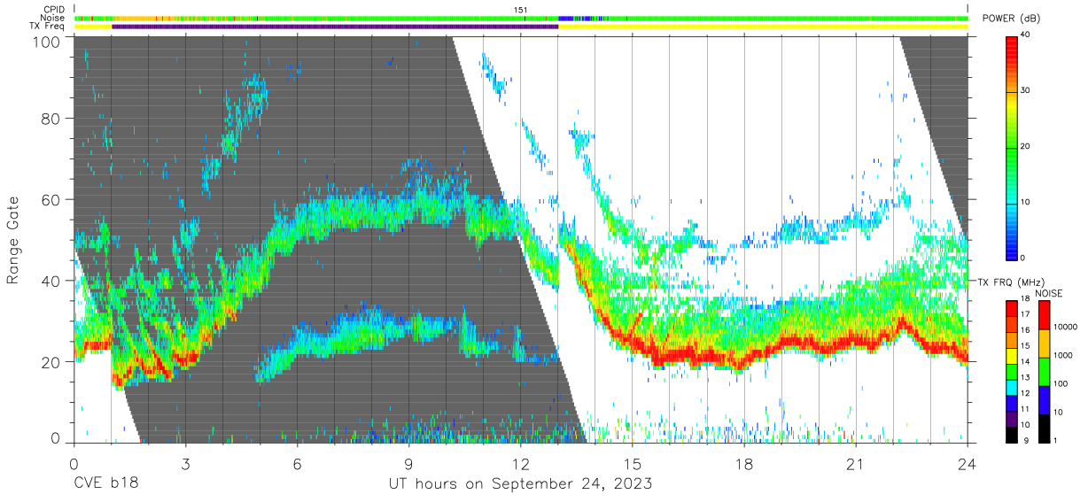Click the 'Noise' row label at top left
The width and height of the screenshot is (1088, 502).
[x=53, y=18]
